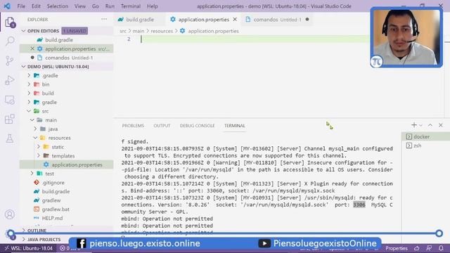The image size is (450, 253).
Task: Close the application.properties editor tab
Action: [x=235, y=19]
